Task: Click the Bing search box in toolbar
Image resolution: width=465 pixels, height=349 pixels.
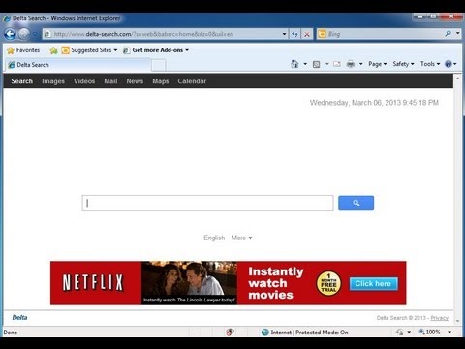Action: tap(386, 34)
